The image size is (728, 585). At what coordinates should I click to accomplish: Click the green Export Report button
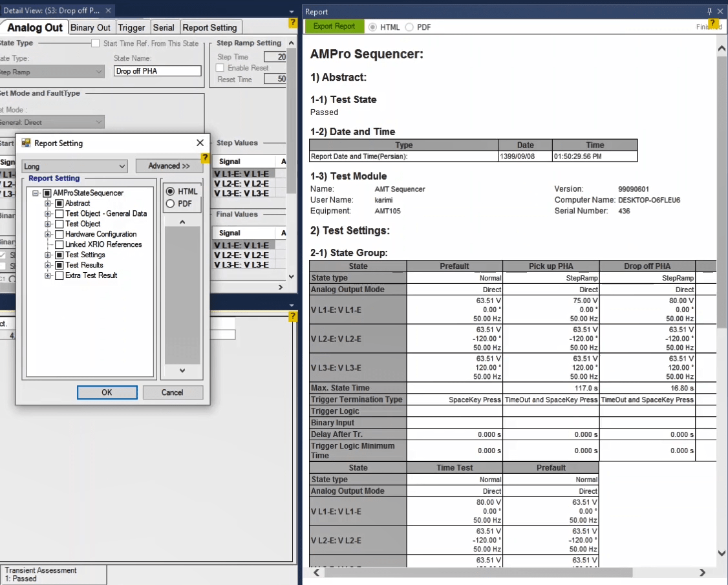(x=334, y=27)
